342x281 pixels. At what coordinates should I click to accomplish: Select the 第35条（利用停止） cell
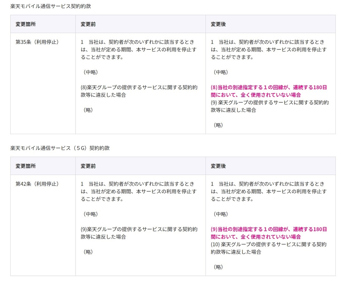click(43, 83)
